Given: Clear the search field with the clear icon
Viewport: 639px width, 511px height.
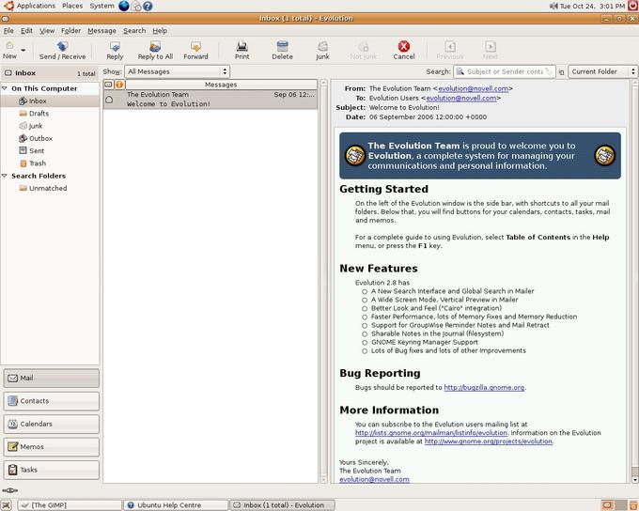Looking at the screenshot, I should pyautogui.click(x=550, y=71).
